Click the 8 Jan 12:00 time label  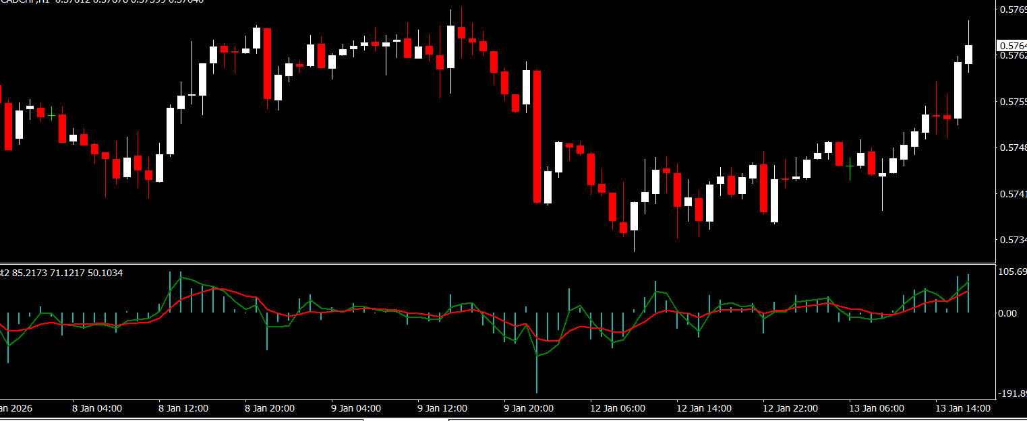coord(183,408)
